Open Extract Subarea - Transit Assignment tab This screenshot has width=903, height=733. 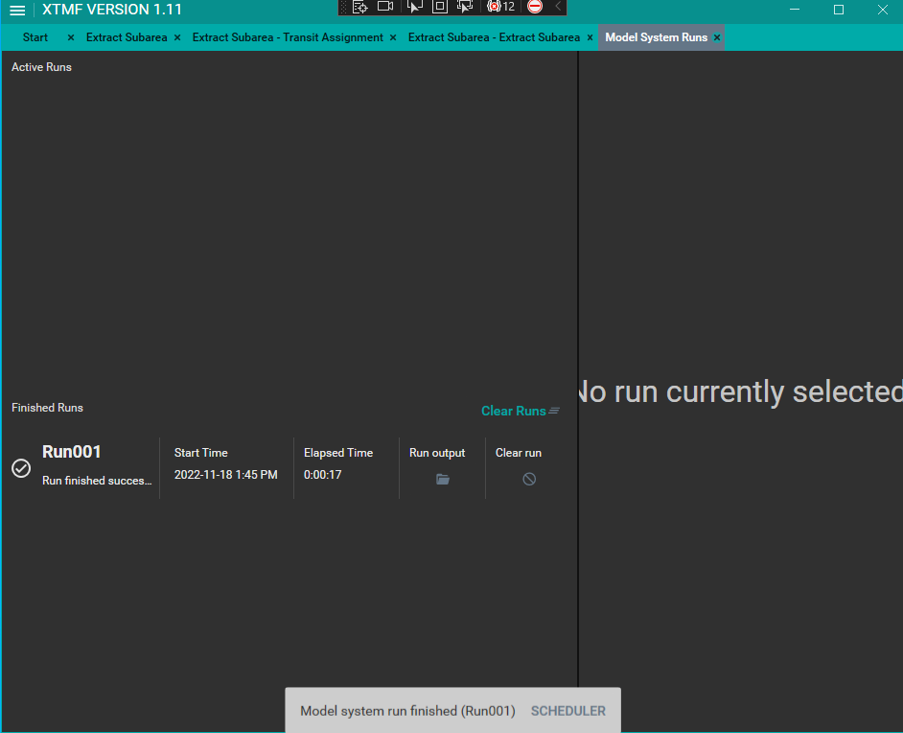[288, 37]
